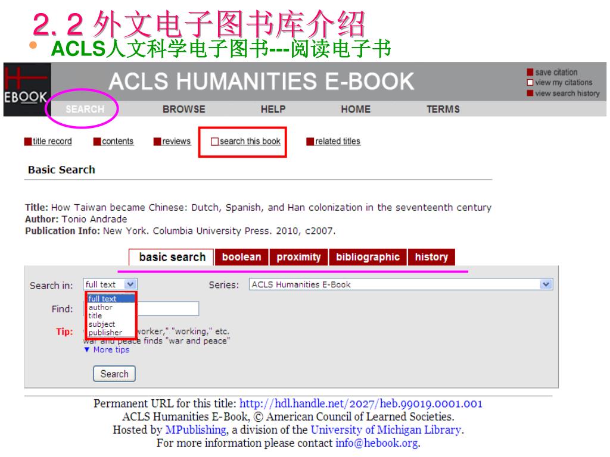Open the HELP navigation item
The height and width of the screenshot is (457, 610).
point(273,109)
